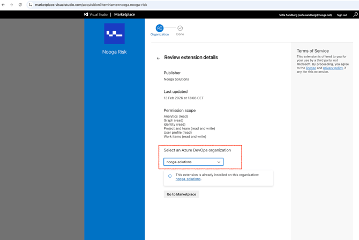Click the Terms of Service heading
Image resolution: width=359 pixels, height=240 pixels.
(313, 51)
